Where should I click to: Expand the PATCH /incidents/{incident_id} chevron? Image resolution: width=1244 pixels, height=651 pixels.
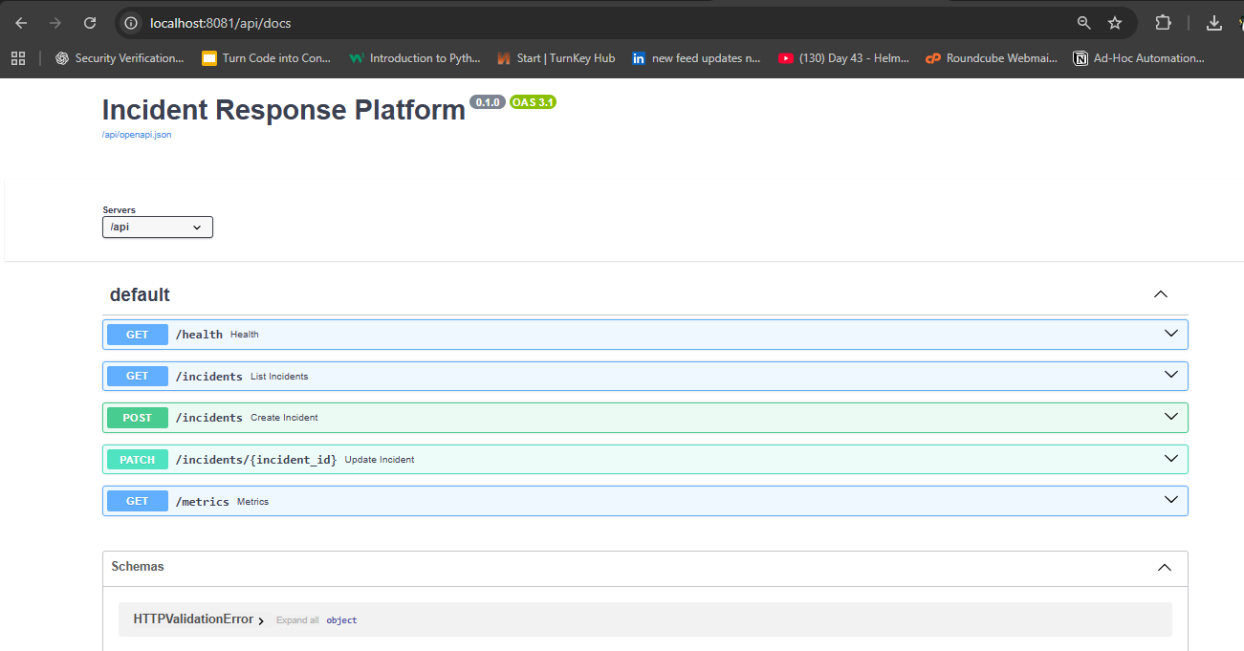coord(1171,459)
